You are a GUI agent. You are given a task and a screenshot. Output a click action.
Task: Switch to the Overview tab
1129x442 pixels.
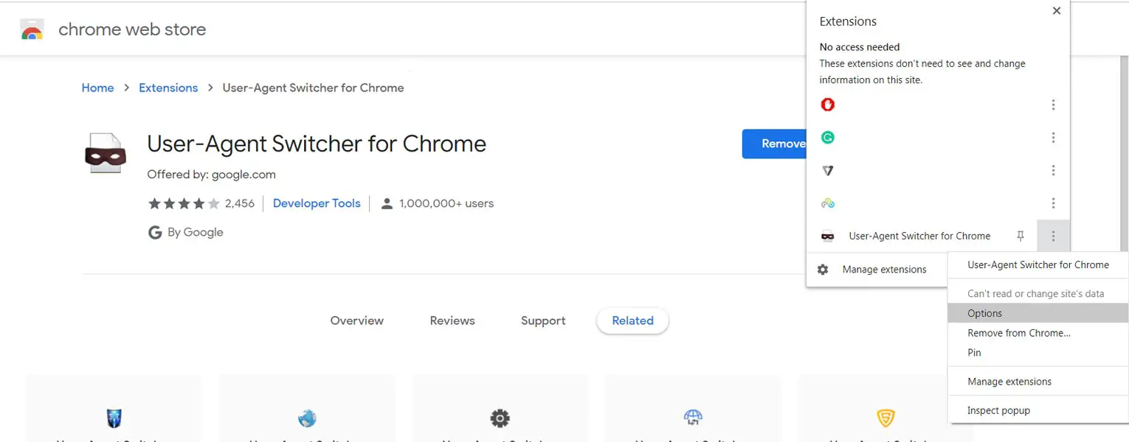[357, 320]
